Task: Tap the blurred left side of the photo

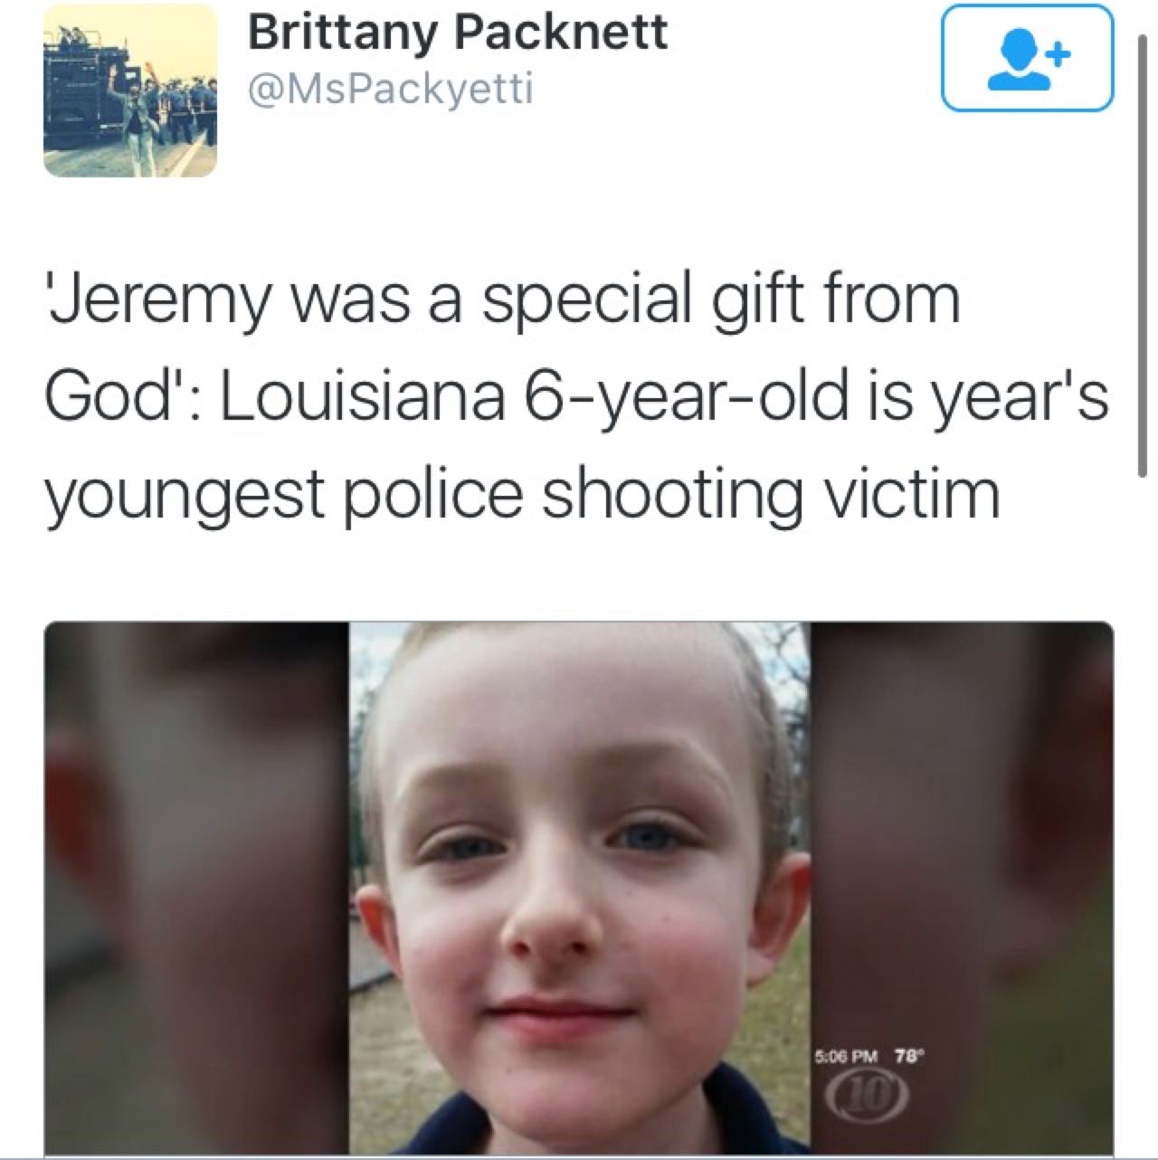Action: point(196,888)
